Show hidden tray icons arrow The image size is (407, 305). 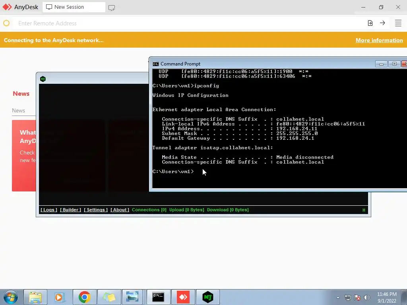coord(338,297)
